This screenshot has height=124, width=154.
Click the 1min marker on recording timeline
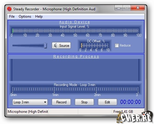click(x=55, y=95)
